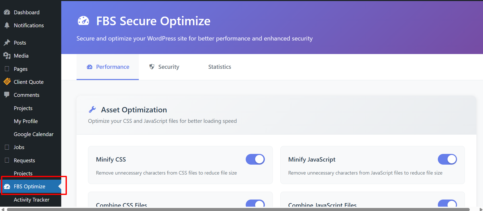Go to Google Calendar in sidebar

(x=33, y=134)
